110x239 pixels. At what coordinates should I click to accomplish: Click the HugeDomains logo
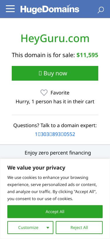[50, 9]
